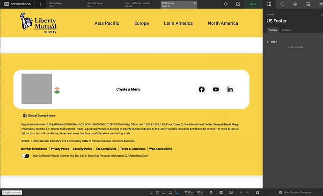Open the Elements cube icon panel
The width and height of the screenshot is (323, 196).
(x=295, y=4)
